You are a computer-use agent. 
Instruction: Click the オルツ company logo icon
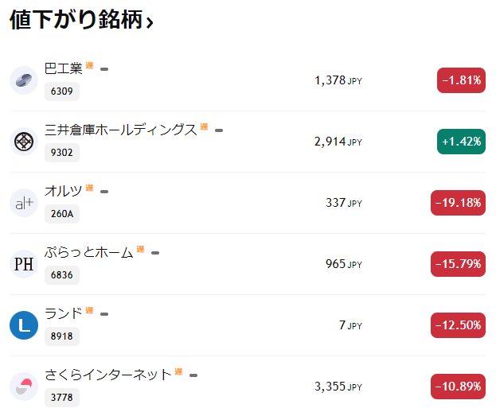[x=24, y=203]
